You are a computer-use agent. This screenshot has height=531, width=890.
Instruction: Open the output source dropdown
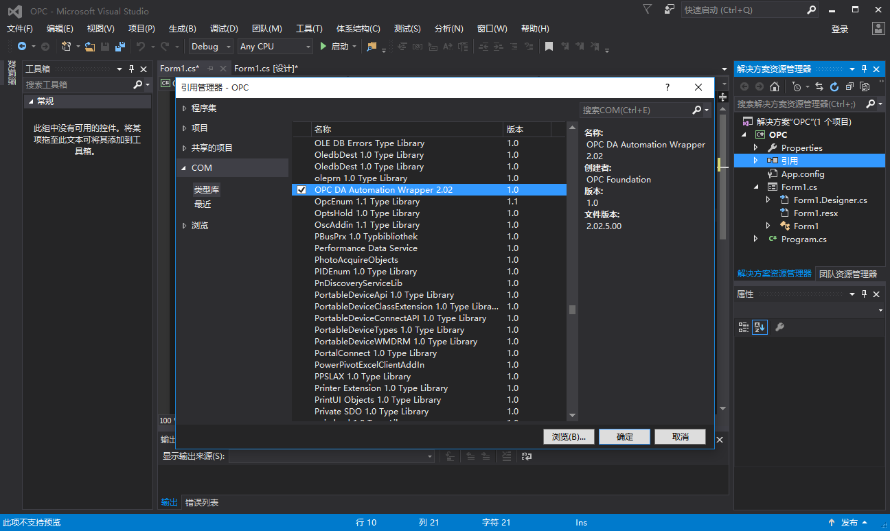[332, 456]
